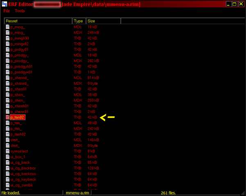Click the highlighted p_tan02 entry name
Screen dimensions: 246x196
click(x=18, y=117)
